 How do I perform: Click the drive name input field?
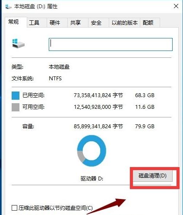(x=110, y=44)
